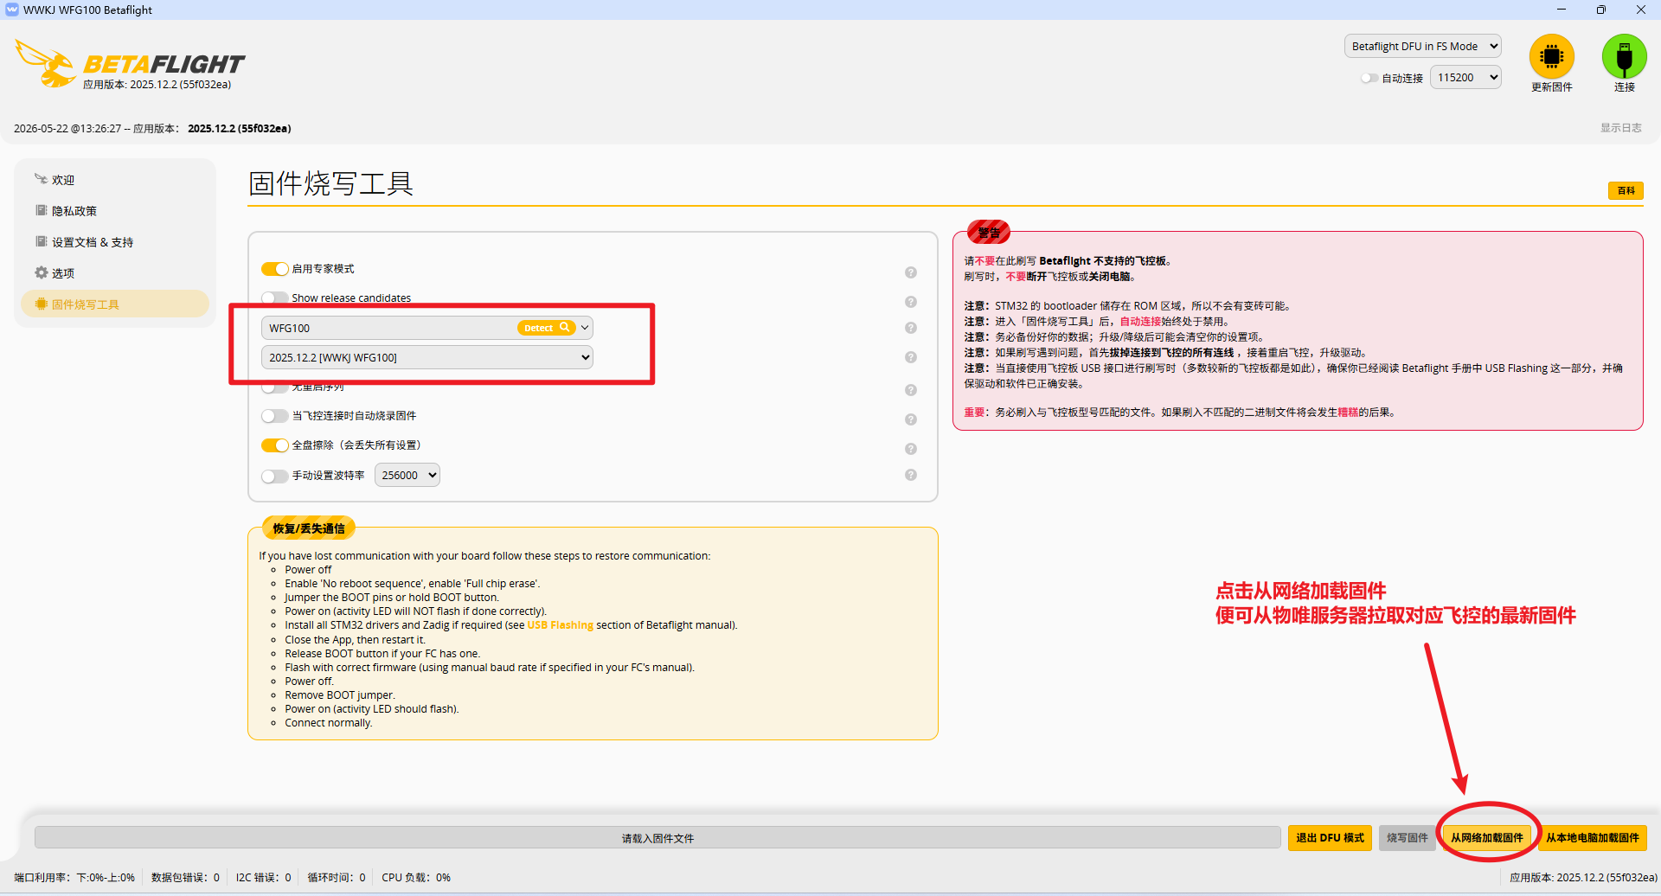Go to the 欢迎 page in sidebar
Screen dimensions: 1661x896
pyautogui.click(x=115, y=180)
